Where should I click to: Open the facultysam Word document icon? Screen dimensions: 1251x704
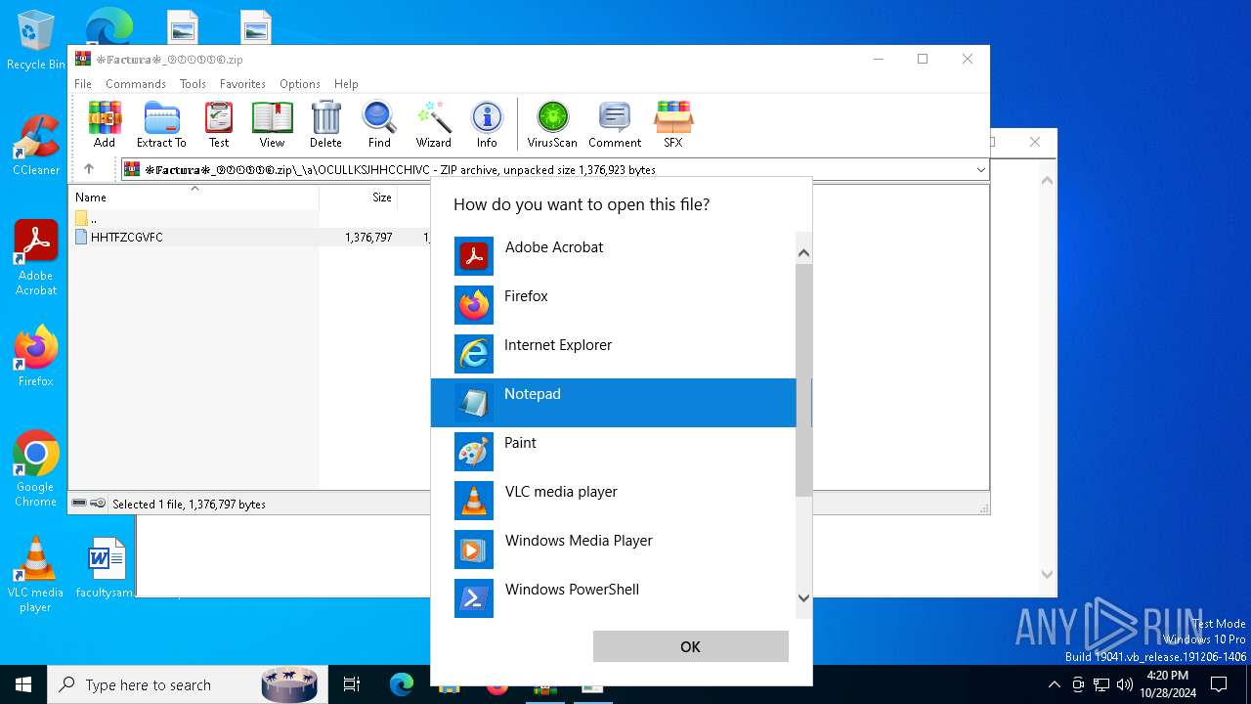105,568
